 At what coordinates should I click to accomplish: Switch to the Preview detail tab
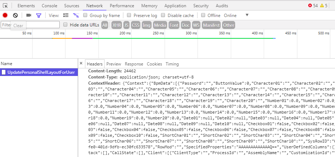click(114, 64)
